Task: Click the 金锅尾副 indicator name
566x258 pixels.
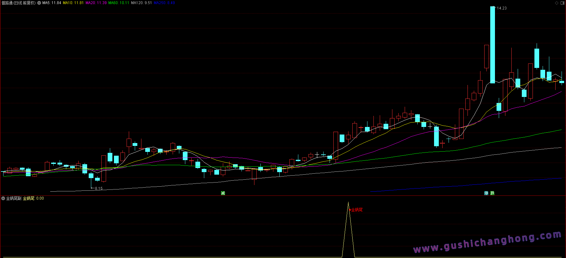Action: tap(14, 198)
